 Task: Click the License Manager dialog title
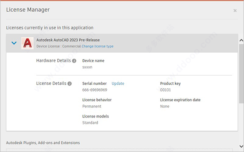(x=28, y=10)
